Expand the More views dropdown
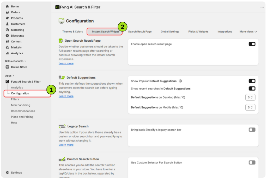Screen dimensions: 267x179 tap(248, 31)
